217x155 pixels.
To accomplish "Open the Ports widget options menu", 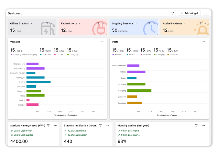I will pos(204,42).
